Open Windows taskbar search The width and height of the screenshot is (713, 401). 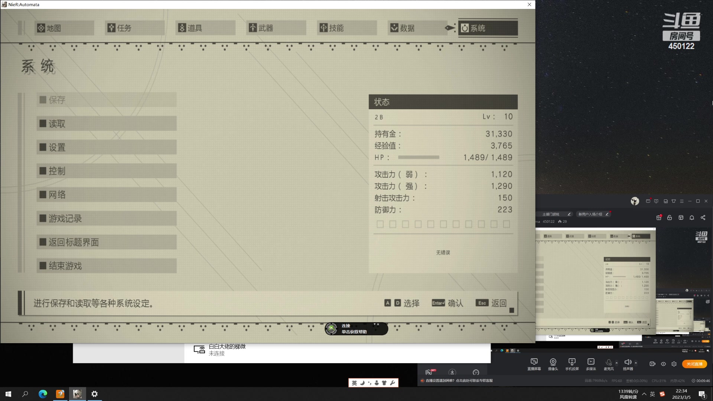[25, 394]
